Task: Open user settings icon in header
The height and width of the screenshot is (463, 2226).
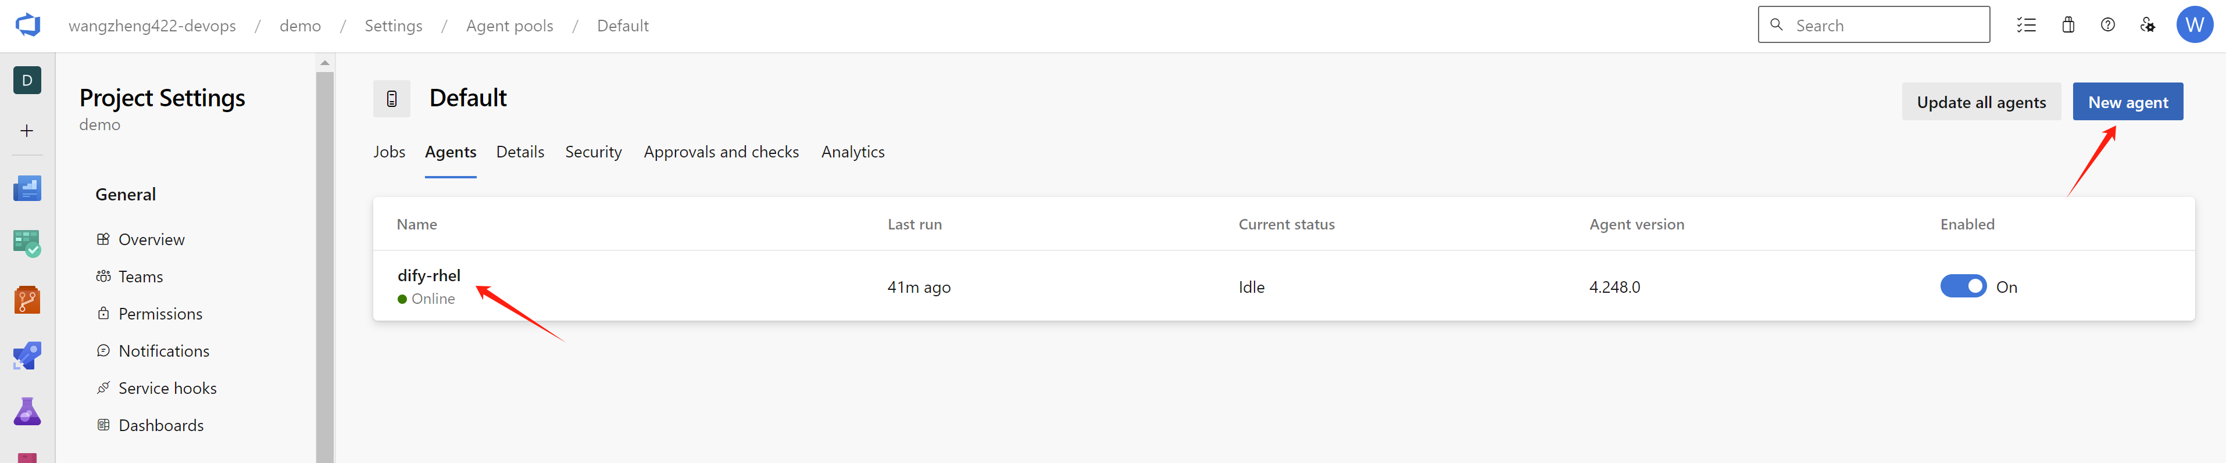Action: [2148, 25]
